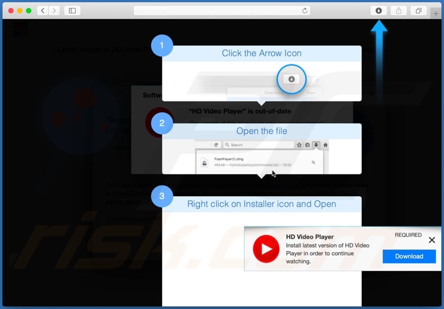Image resolution: width=444 pixels, height=309 pixels.
Task: Click clipboard icon in step 2 image
Action: [x=307, y=145]
